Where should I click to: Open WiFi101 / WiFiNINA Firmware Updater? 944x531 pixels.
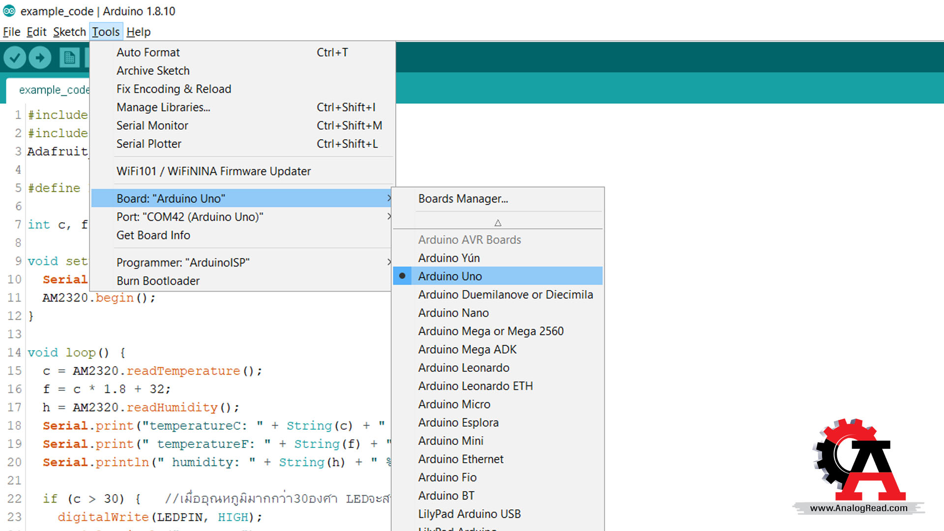tap(243, 171)
